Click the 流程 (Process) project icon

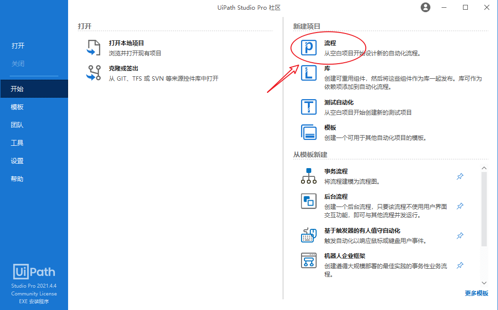point(309,48)
